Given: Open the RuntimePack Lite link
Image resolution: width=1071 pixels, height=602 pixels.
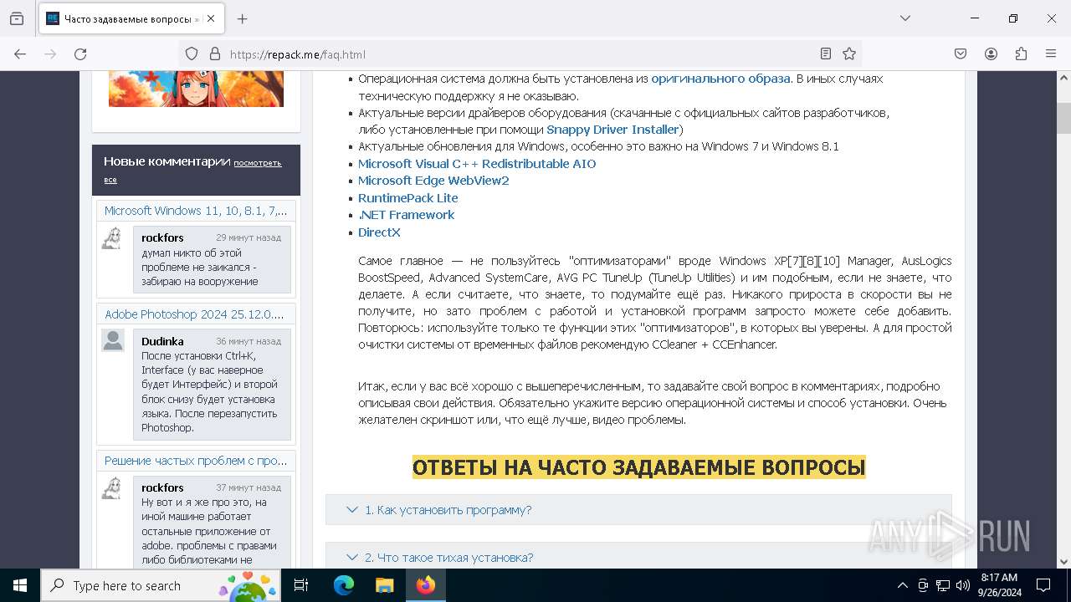Looking at the screenshot, I should point(408,198).
